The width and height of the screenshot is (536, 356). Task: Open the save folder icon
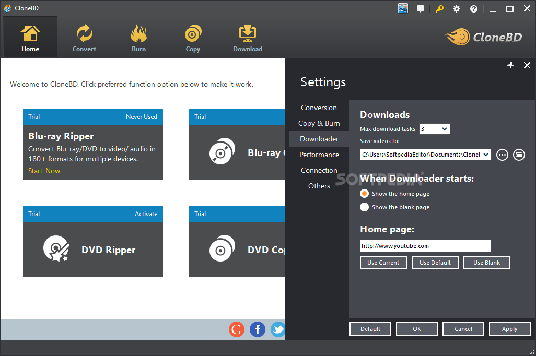[519, 155]
